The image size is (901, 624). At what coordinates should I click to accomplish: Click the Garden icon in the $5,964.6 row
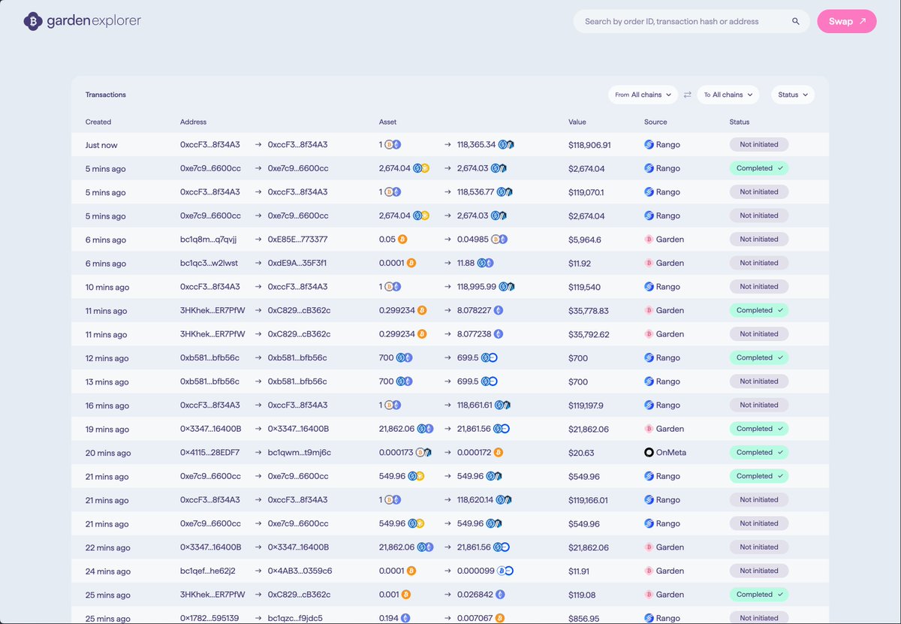649,240
